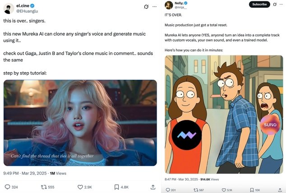The width and height of the screenshot is (286, 193).
Task: Open Grok icon on el.cine's tweet
Action: tap(146, 7)
